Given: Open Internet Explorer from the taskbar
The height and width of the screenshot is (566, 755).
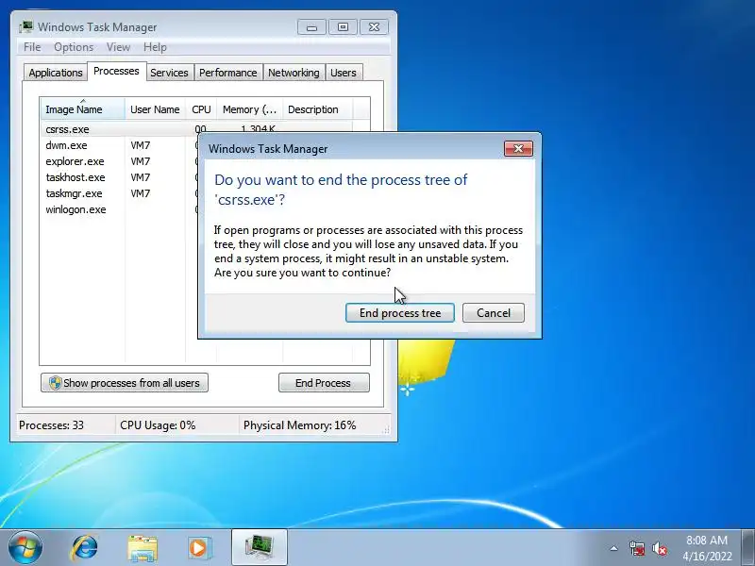Looking at the screenshot, I should click(84, 548).
